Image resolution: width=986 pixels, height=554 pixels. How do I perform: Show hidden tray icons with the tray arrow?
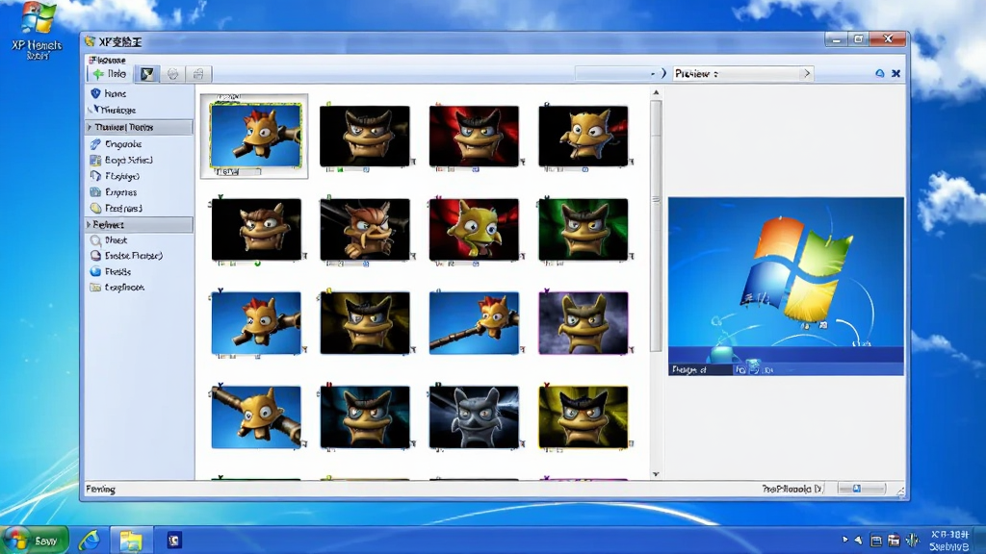[844, 540]
